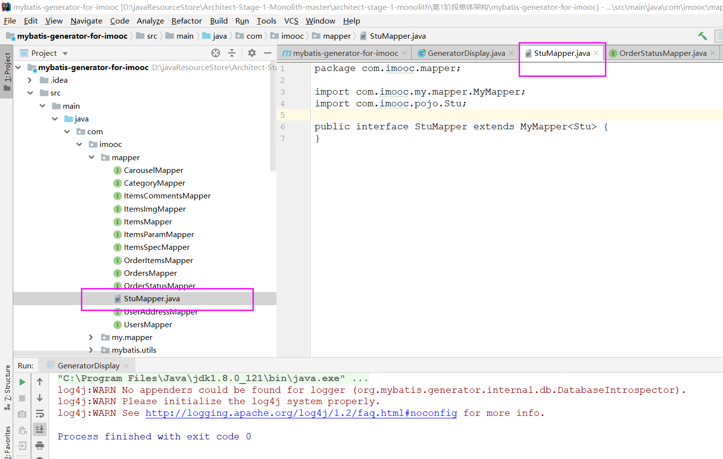This screenshot has width=723, height=459.
Task: Collapse the java folder
Action: pos(54,119)
